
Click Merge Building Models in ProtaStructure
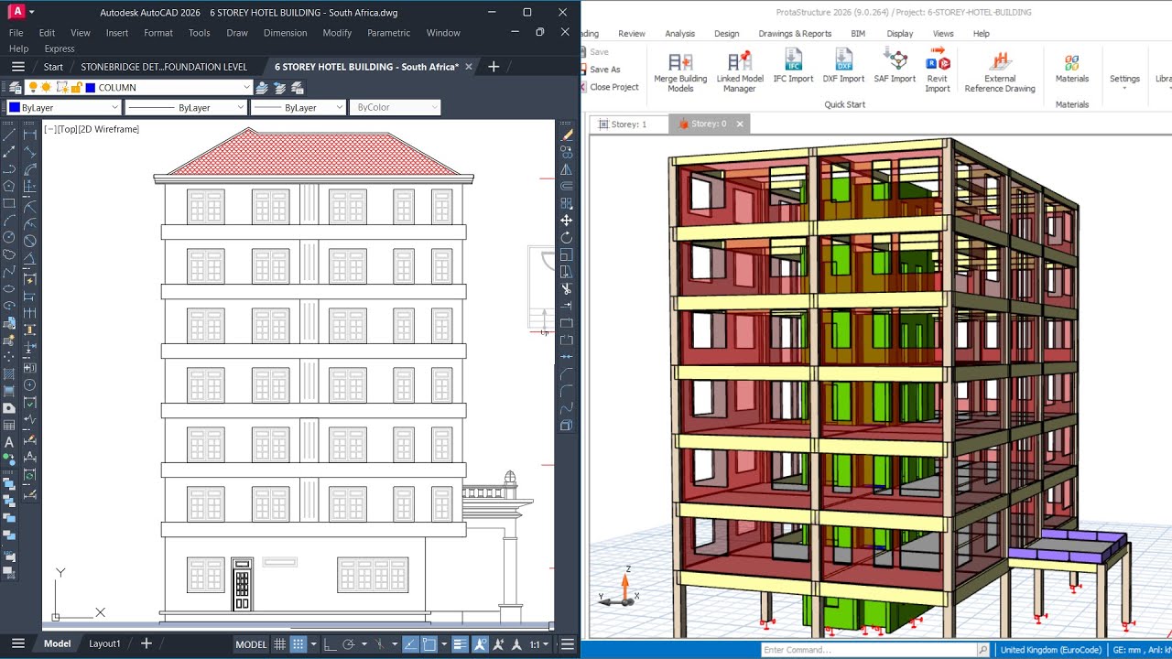tap(680, 70)
